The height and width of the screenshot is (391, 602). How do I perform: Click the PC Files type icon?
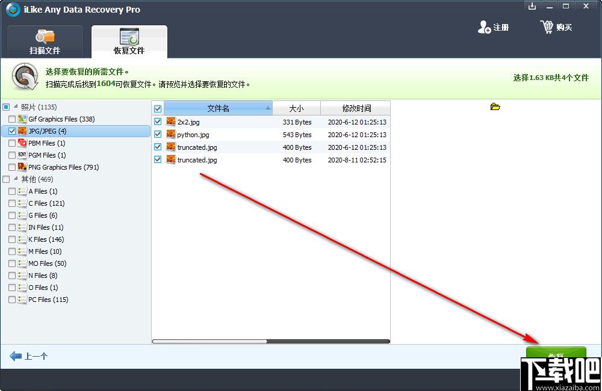click(x=22, y=300)
